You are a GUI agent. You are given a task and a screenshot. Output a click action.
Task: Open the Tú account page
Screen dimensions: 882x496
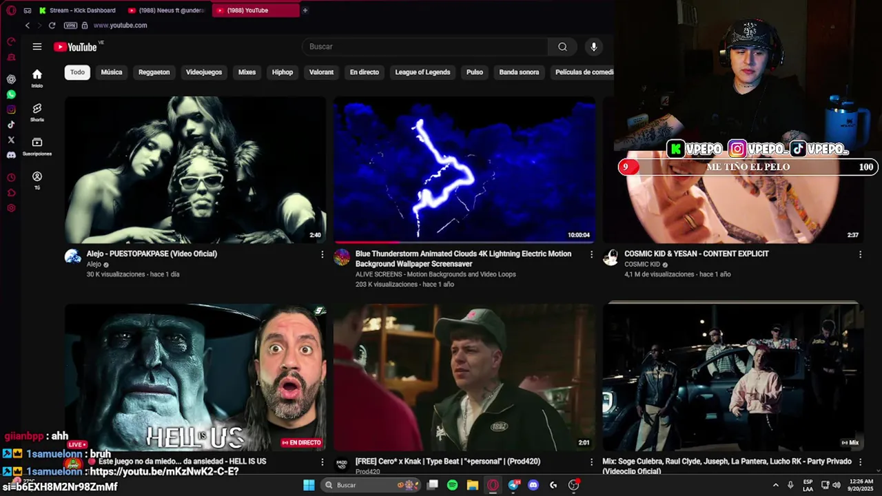pos(37,180)
